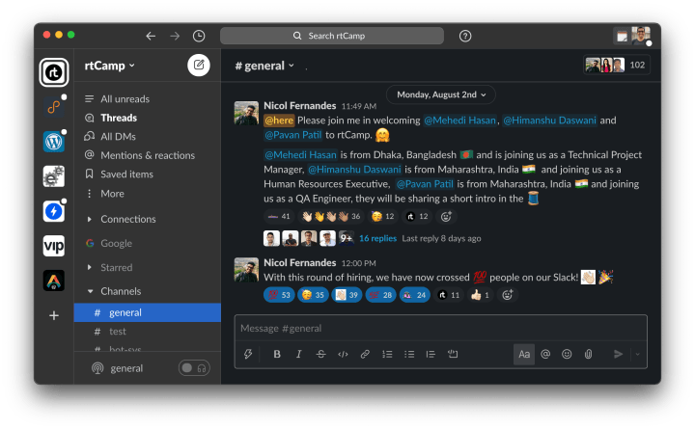Open the first @Mehedi Hasan mention in the welcome line
The height and width of the screenshot is (429, 695).
tap(460, 121)
